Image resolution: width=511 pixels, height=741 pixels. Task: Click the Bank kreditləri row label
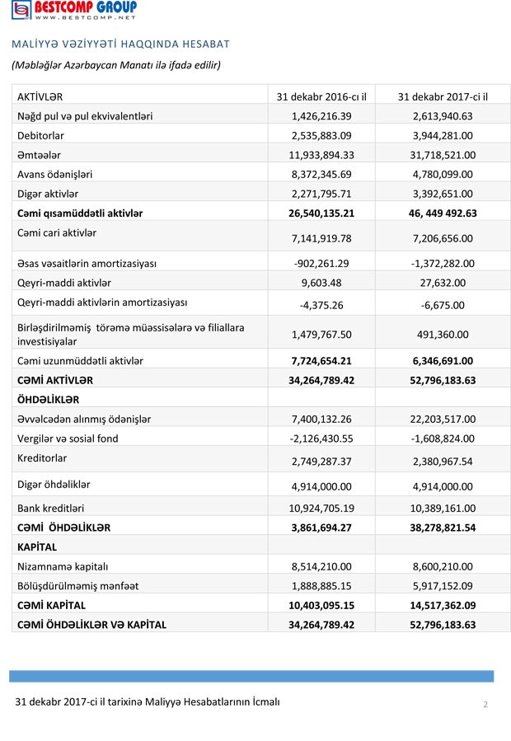[51, 508]
